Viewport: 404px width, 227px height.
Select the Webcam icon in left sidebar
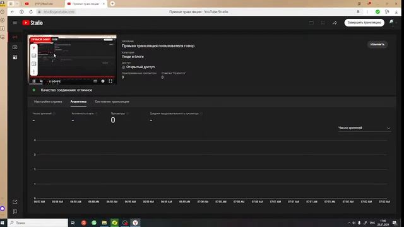pyautogui.click(x=15, y=47)
